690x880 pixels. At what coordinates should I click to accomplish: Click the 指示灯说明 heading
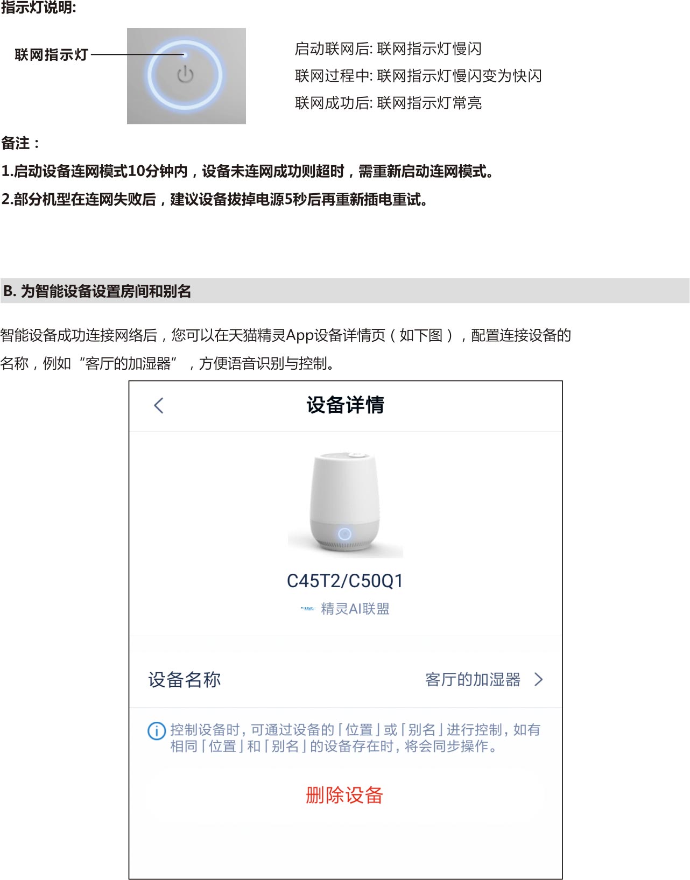38,8
